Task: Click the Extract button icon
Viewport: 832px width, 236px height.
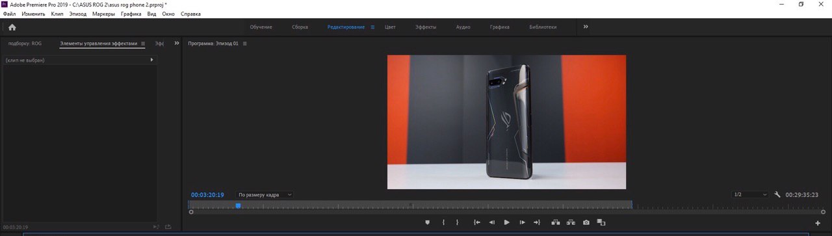Action: click(x=571, y=222)
